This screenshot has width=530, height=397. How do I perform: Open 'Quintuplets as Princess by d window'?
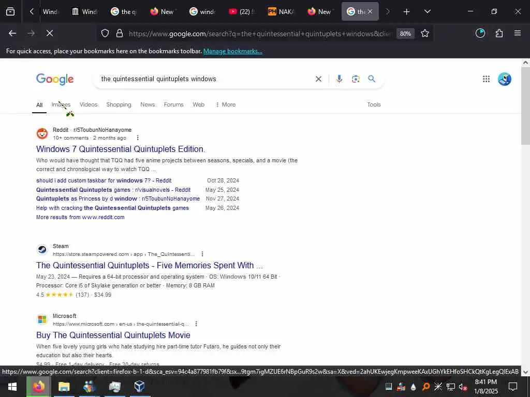118,199
